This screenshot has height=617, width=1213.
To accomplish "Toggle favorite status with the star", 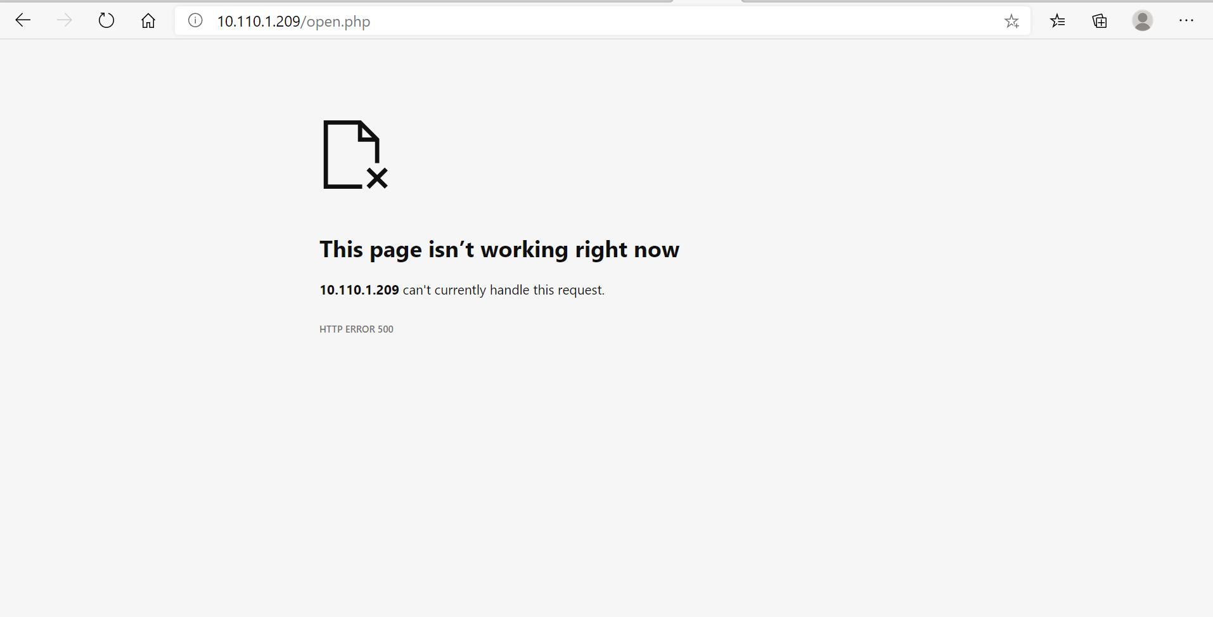I will coord(1011,21).
